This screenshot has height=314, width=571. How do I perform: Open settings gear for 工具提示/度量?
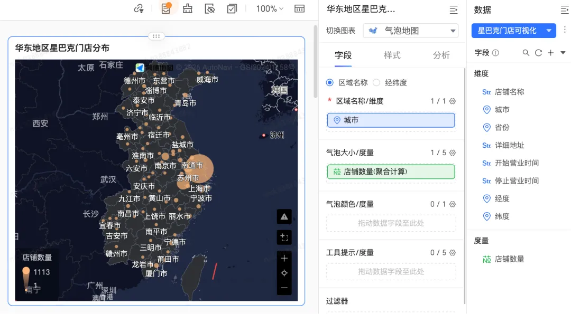tap(452, 253)
